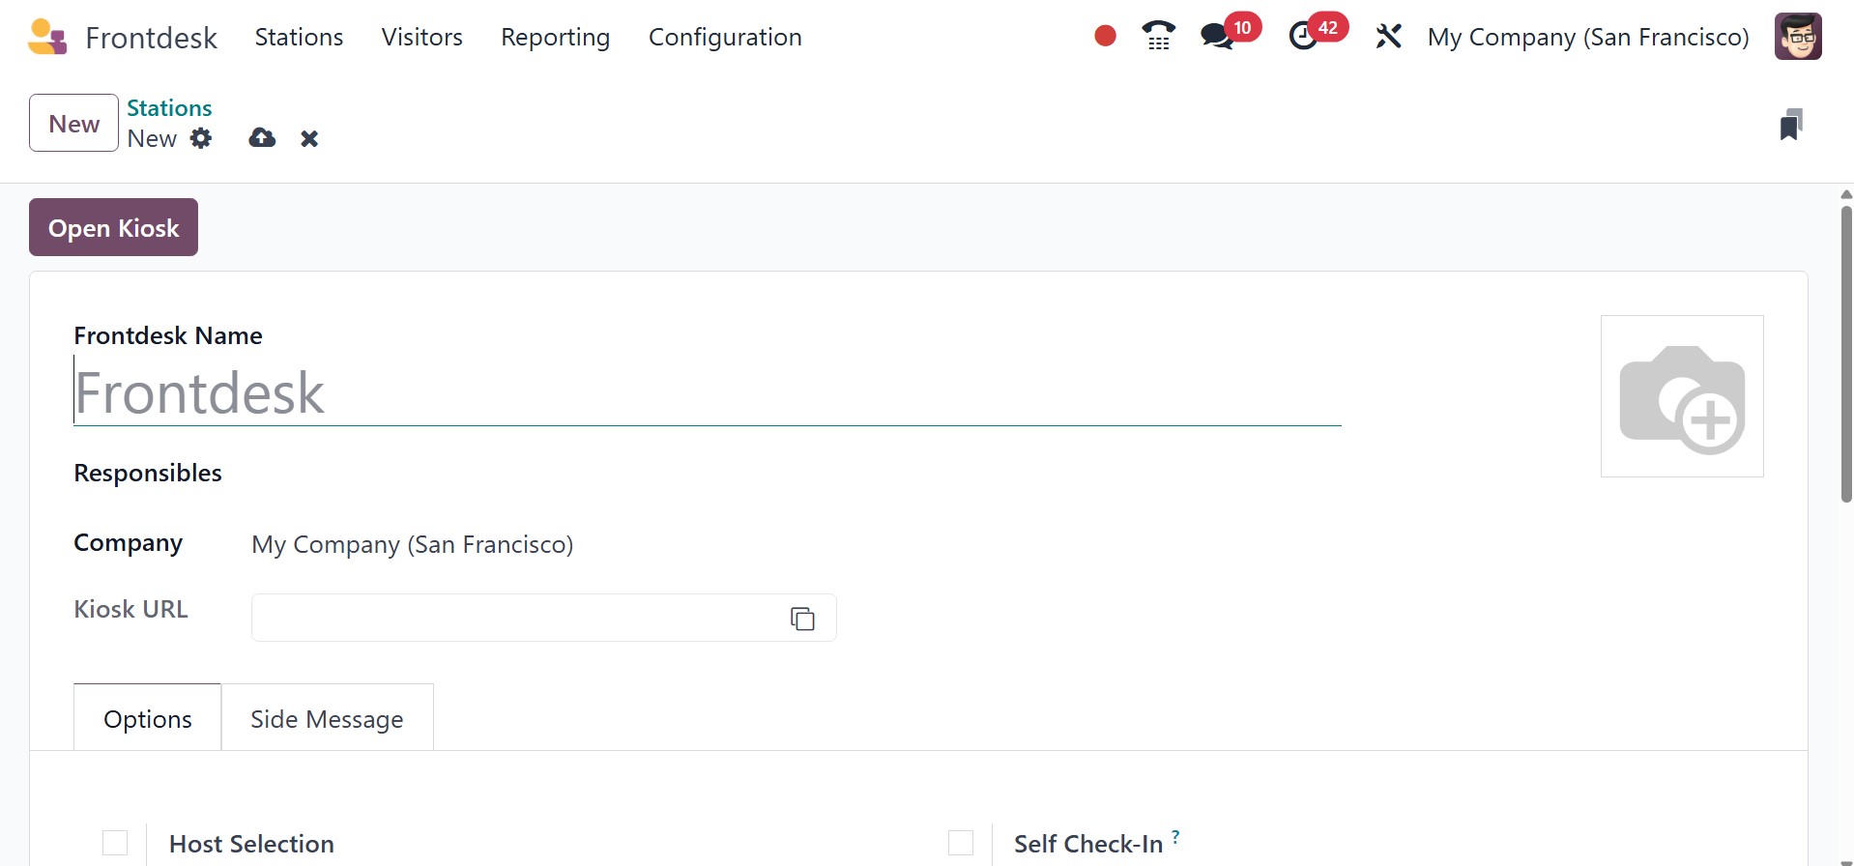Click the Frontdesk Name input field
The width and height of the screenshot is (1854, 866).
tap(706, 393)
